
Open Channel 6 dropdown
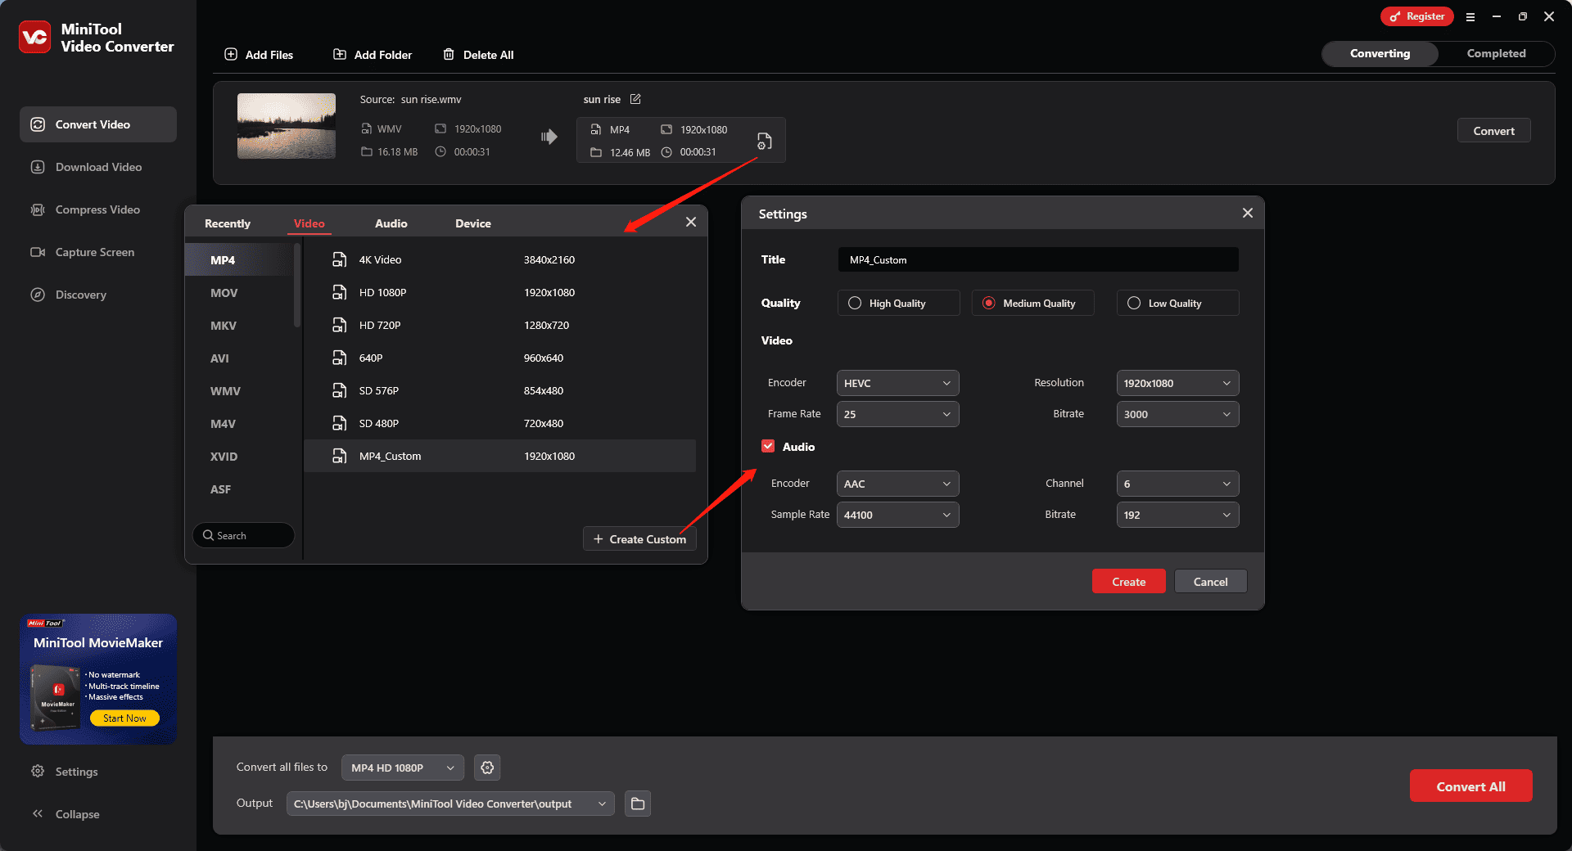(1177, 484)
